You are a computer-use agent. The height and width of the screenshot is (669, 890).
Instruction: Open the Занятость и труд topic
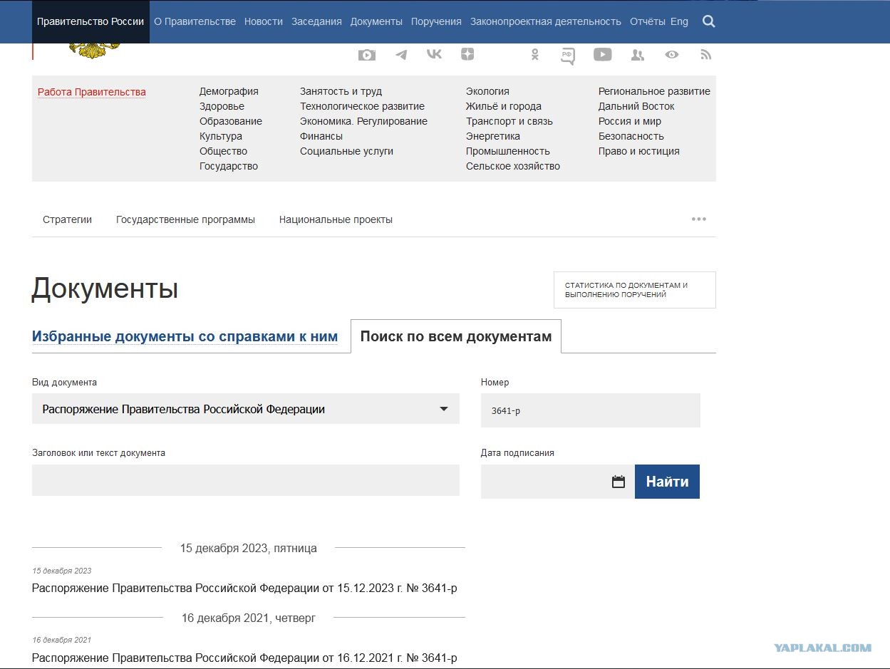341,91
